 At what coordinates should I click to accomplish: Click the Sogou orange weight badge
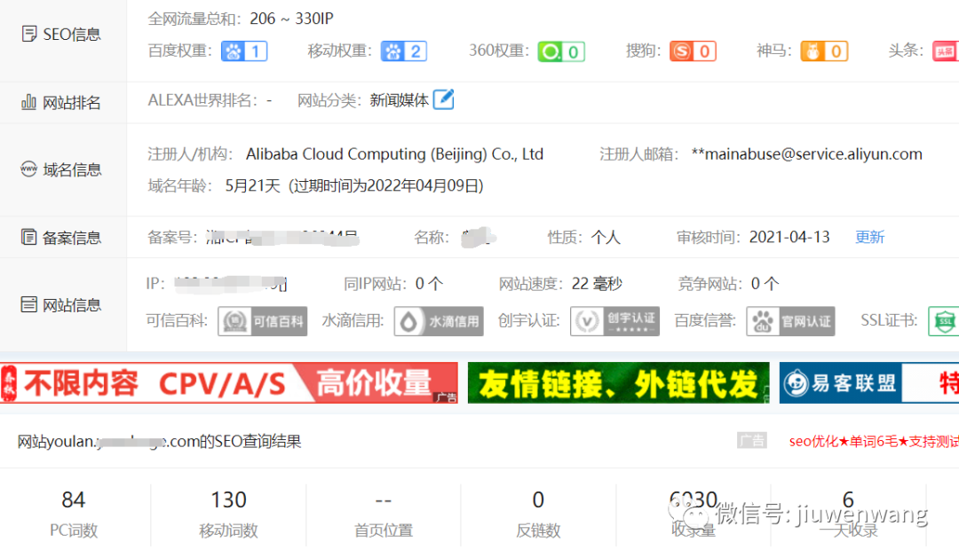pos(693,51)
